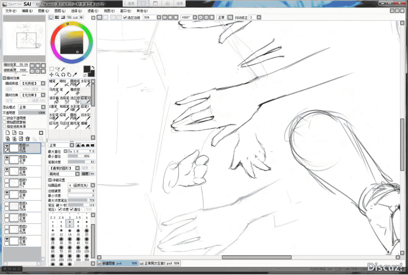Toggle 选区边缘 checkbox in toolbar

click(x=125, y=17)
